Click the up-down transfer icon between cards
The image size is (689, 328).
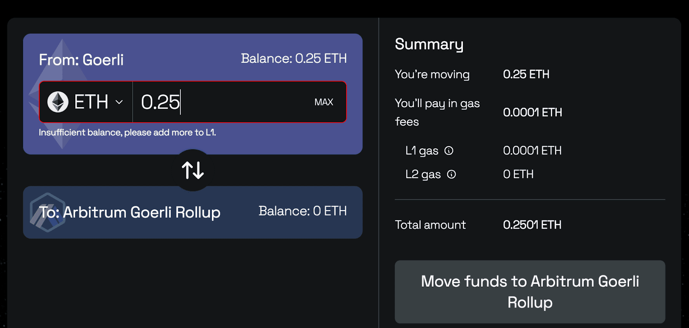(192, 170)
